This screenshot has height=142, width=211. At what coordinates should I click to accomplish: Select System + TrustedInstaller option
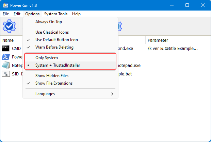click(x=58, y=65)
